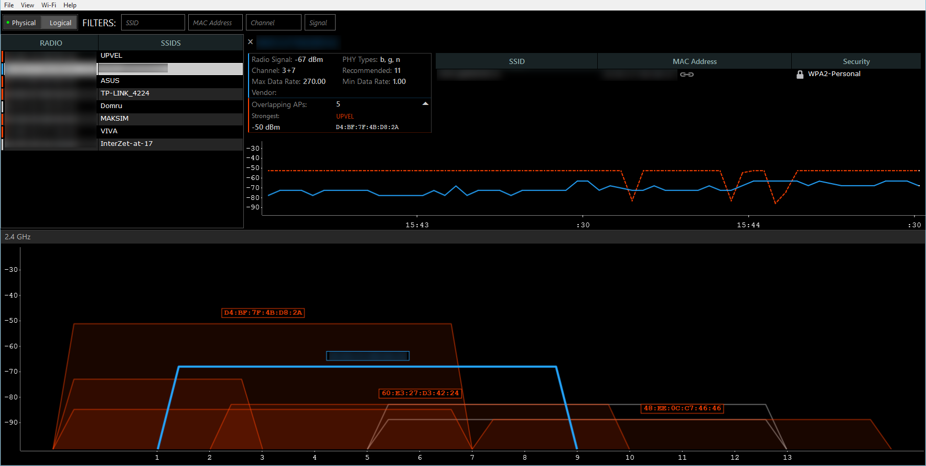Open the Wi-Fi menu
The image size is (926, 466).
(x=49, y=5)
